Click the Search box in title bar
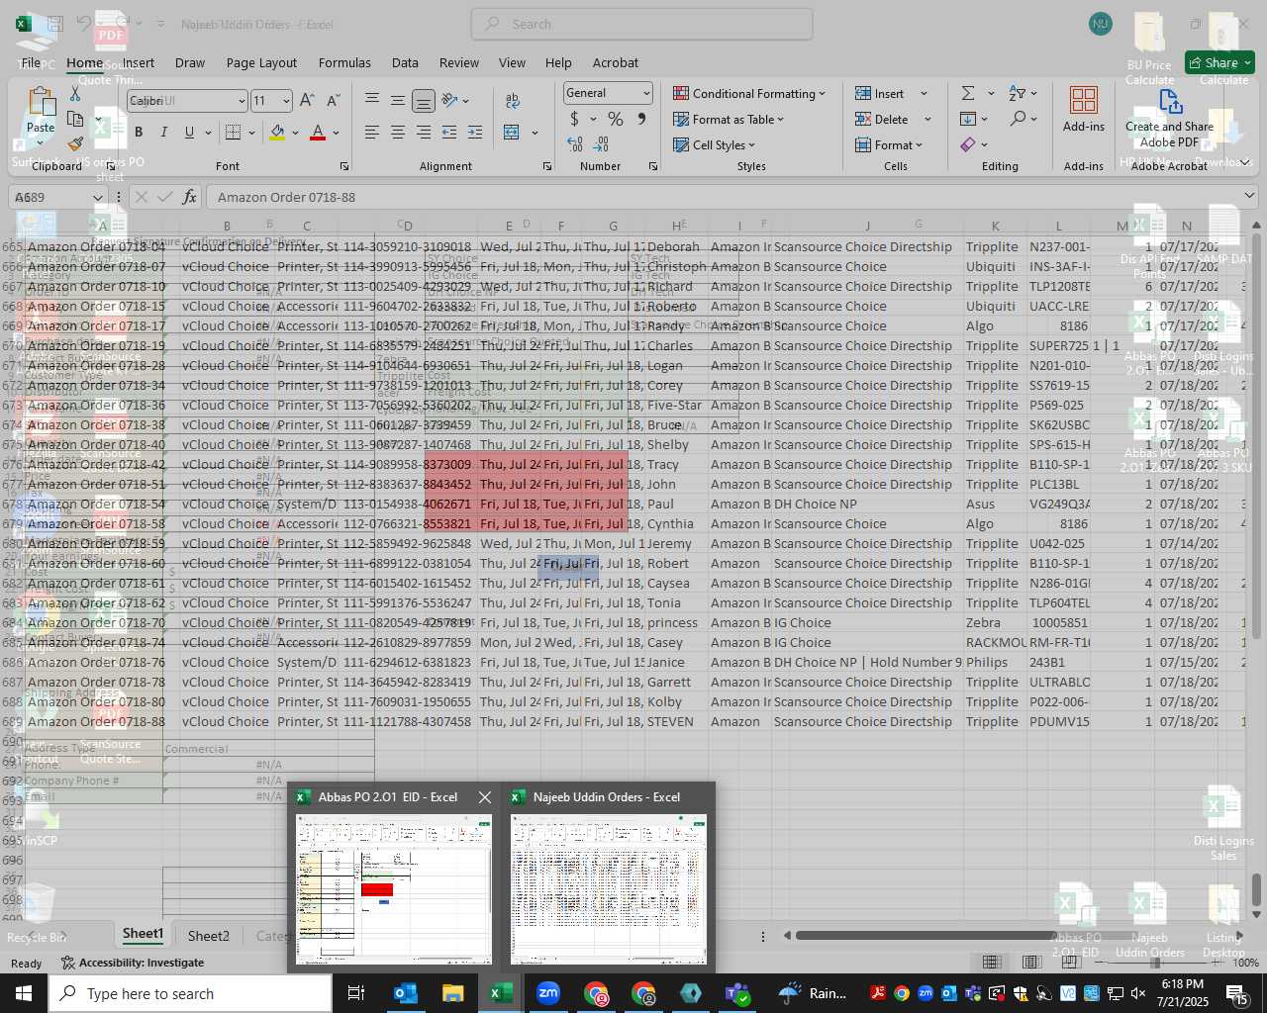 coord(642,24)
